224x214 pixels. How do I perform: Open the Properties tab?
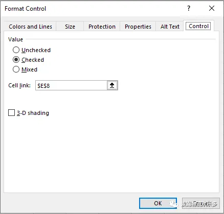point(138,27)
